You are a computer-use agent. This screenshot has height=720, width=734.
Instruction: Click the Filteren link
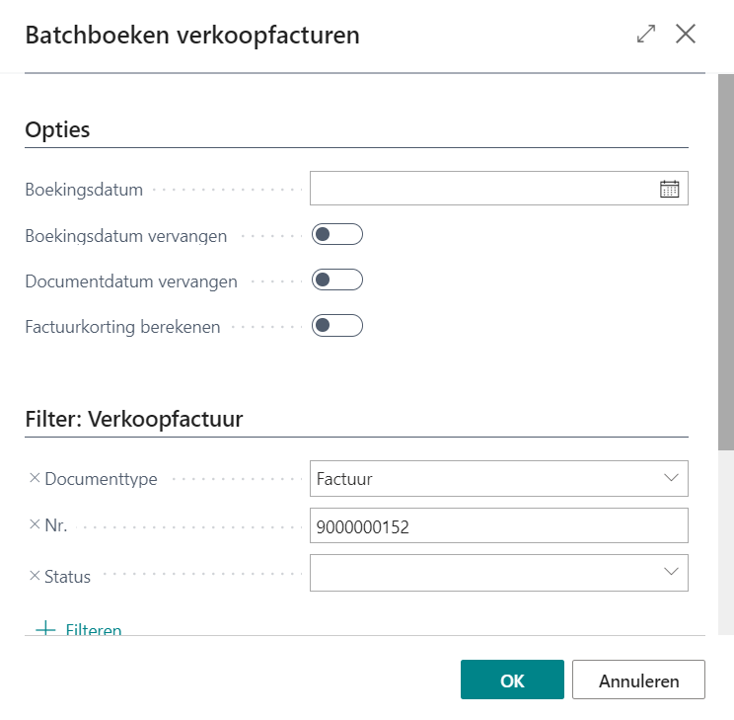(94, 629)
